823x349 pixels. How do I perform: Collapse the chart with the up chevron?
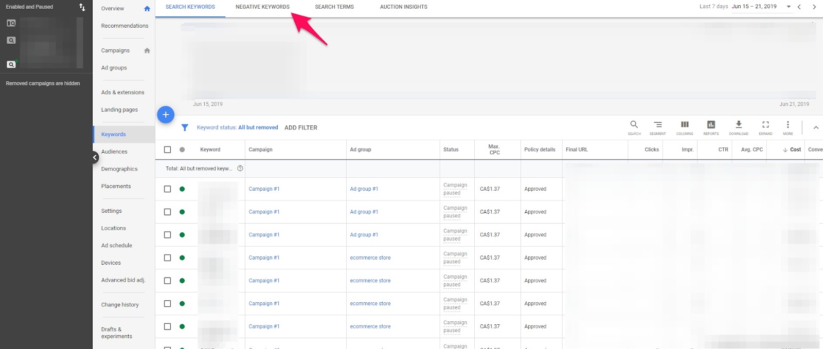(x=816, y=127)
